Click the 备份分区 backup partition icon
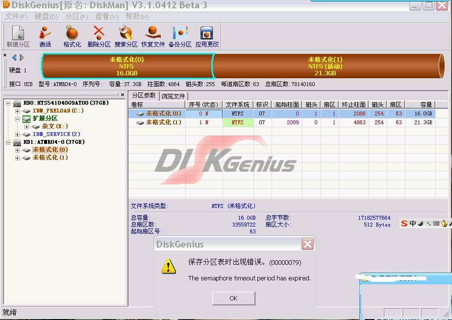 (180, 36)
